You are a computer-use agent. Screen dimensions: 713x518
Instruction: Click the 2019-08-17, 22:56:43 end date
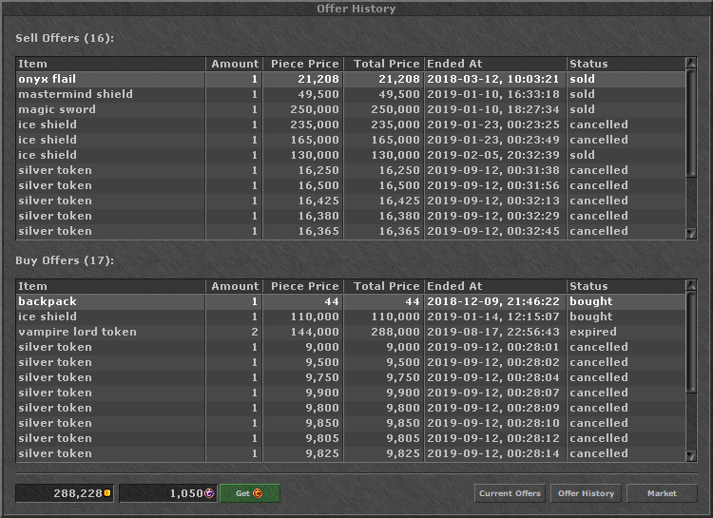tap(492, 332)
